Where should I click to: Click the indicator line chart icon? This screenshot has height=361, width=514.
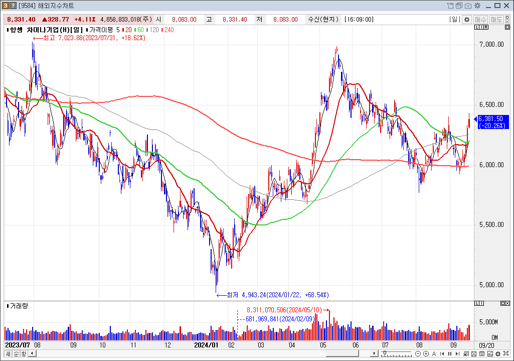(490, 354)
